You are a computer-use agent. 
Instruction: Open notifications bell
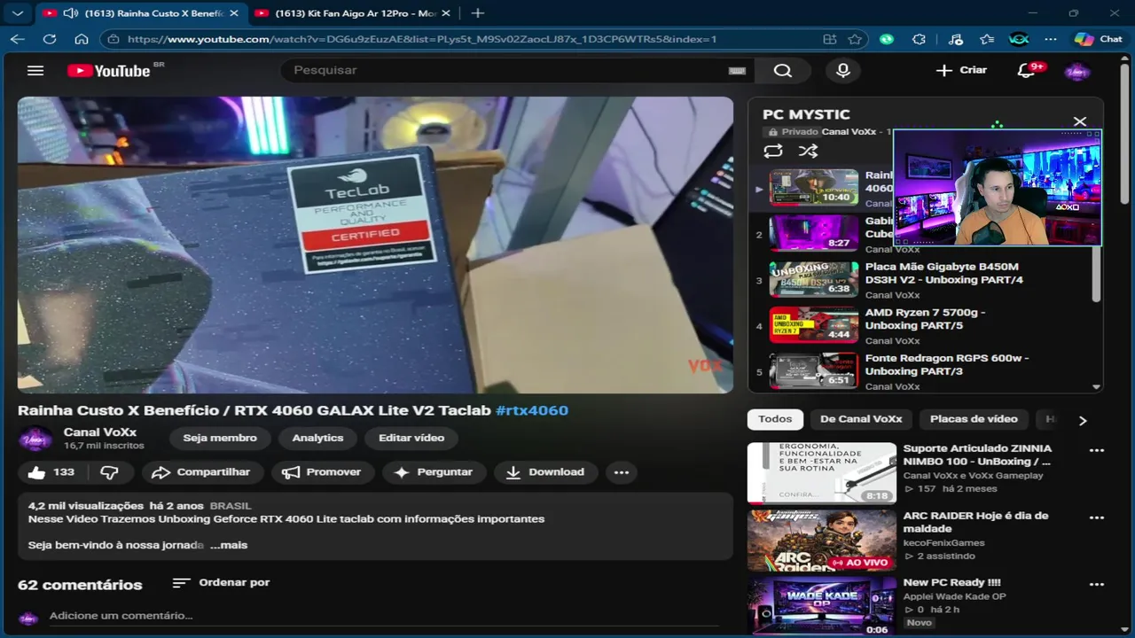[1027, 71]
